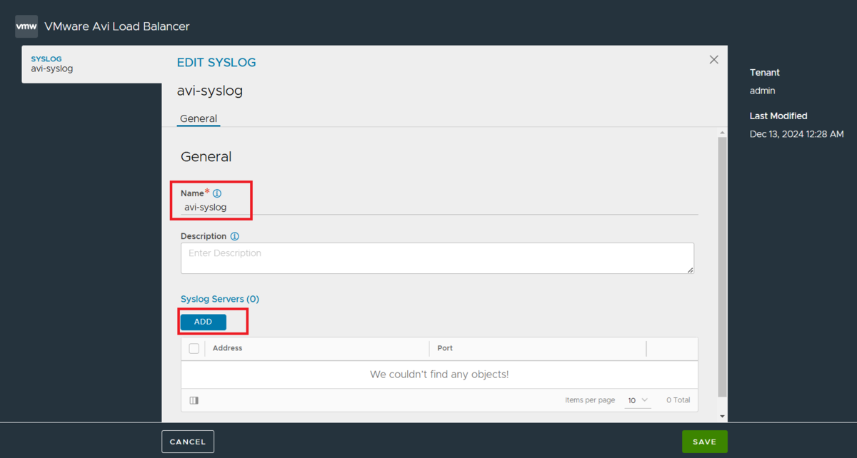Sort table by Address column header

pyautogui.click(x=227, y=348)
